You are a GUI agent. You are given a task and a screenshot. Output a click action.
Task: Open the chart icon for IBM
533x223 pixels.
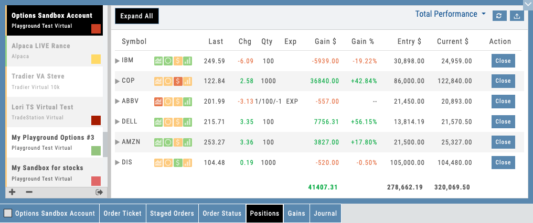(158, 61)
